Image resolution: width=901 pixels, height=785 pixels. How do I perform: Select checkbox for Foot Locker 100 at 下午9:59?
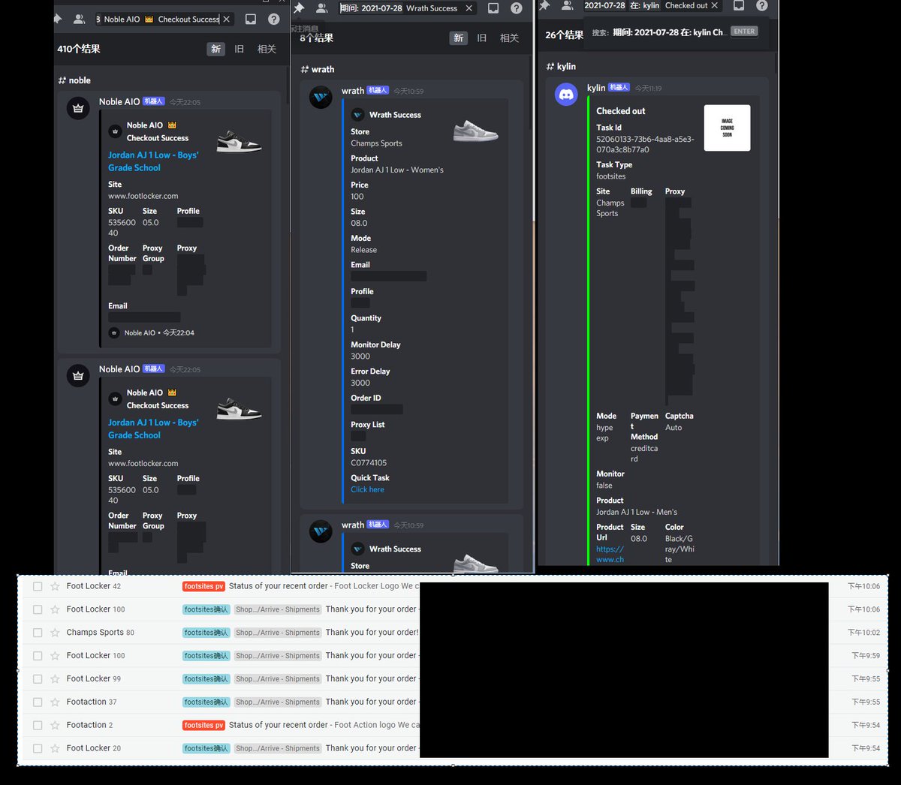pos(38,656)
